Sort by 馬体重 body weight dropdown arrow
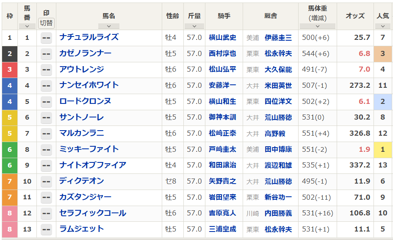Viewport: 393px width, 240px height. [x=318, y=26]
